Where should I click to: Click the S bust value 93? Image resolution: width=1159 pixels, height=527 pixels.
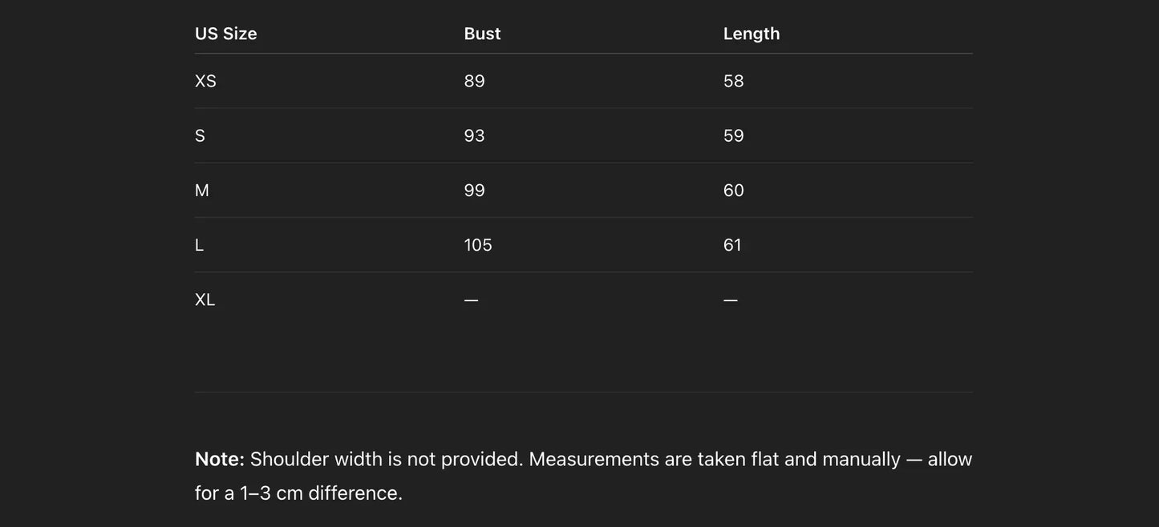(474, 135)
